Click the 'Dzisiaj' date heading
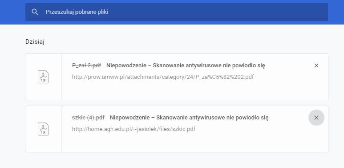This screenshot has width=344, height=168. click(x=35, y=42)
